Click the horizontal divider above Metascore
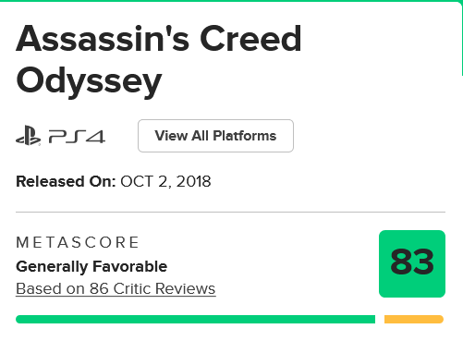This screenshot has height=341, width=463. point(230,212)
